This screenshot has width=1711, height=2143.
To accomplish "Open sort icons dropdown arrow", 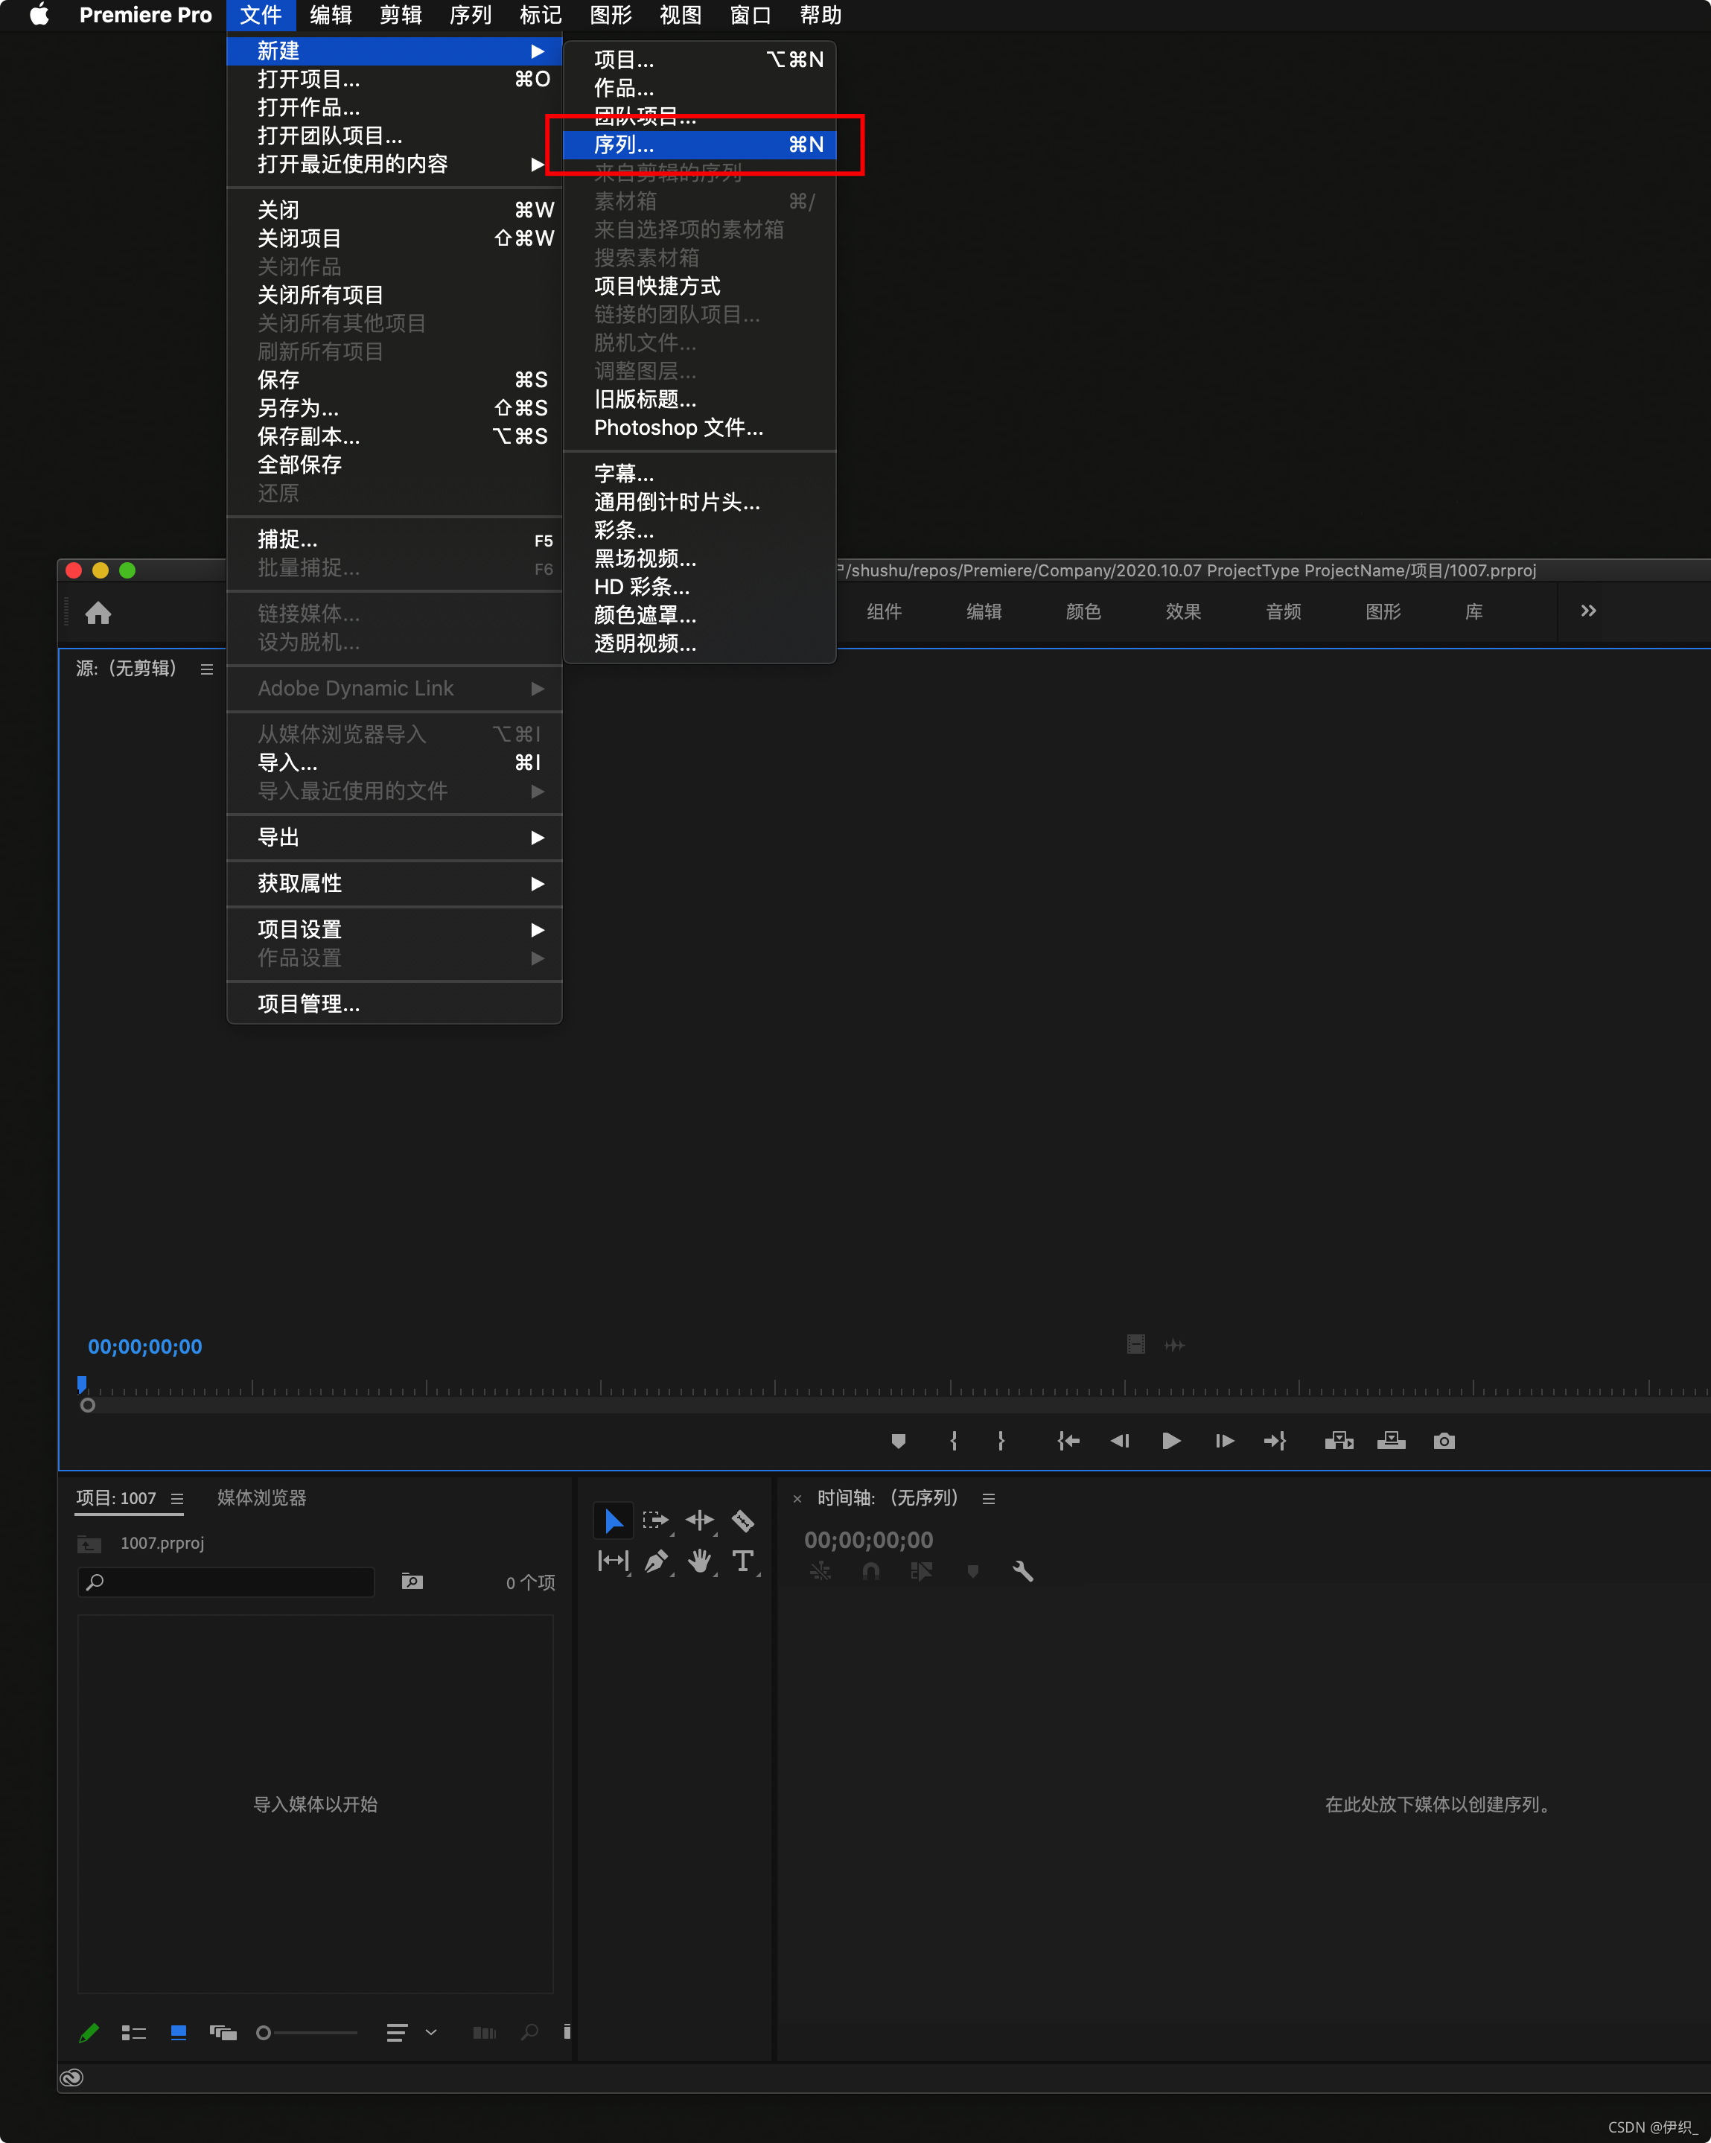I will (431, 2033).
